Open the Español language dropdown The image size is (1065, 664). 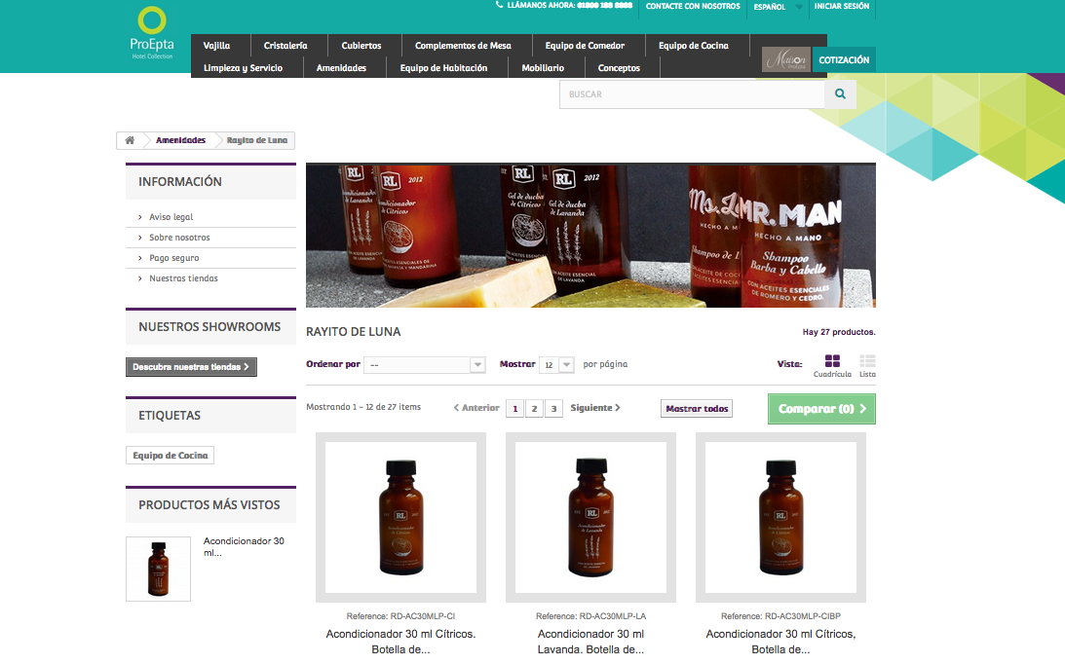click(x=778, y=7)
